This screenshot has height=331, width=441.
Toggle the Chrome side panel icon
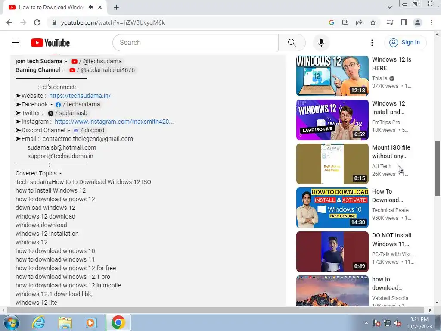[x=404, y=22]
